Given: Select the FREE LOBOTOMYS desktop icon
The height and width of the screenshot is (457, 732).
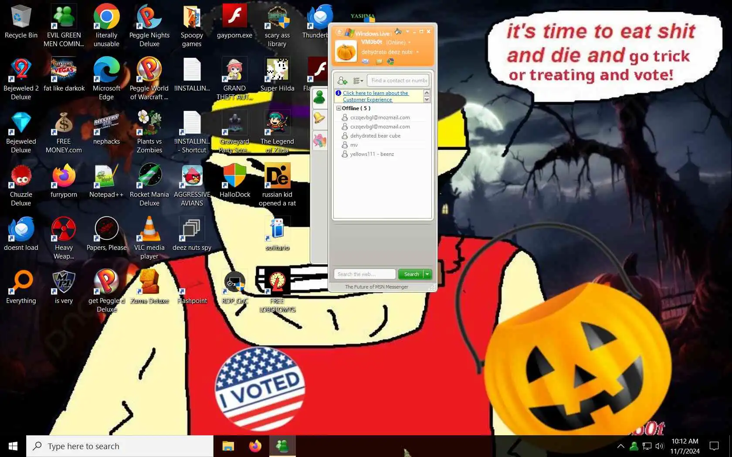Looking at the screenshot, I should [x=277, y=291].
